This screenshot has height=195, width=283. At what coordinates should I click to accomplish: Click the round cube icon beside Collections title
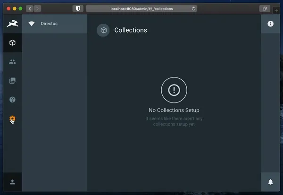[x=103, y=30]
